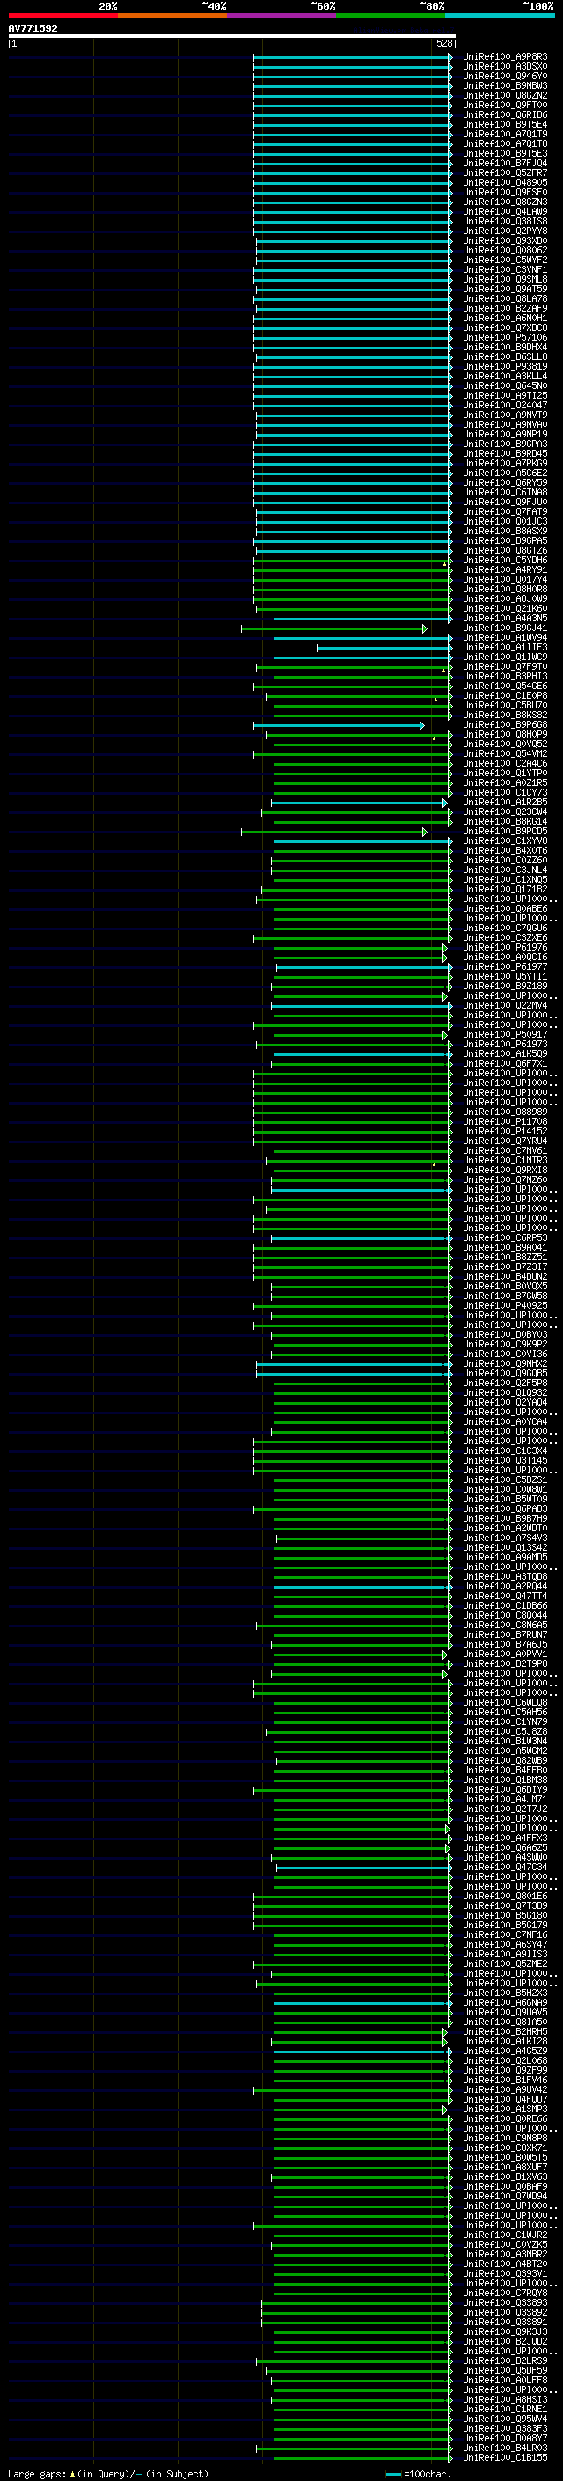Click hit label UniRef100_Q171B2
This screenshot has width=563, height=2481.
(505, 890)
